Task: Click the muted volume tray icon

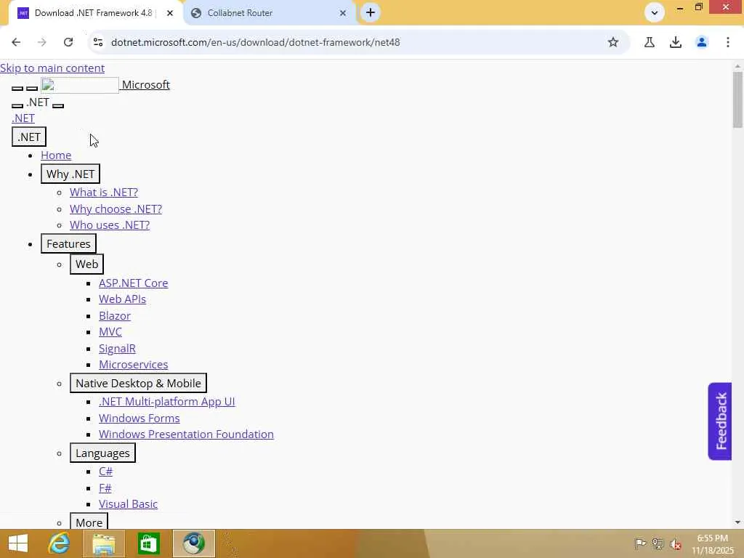Action: pyautogui.click(x=675, y=543)
